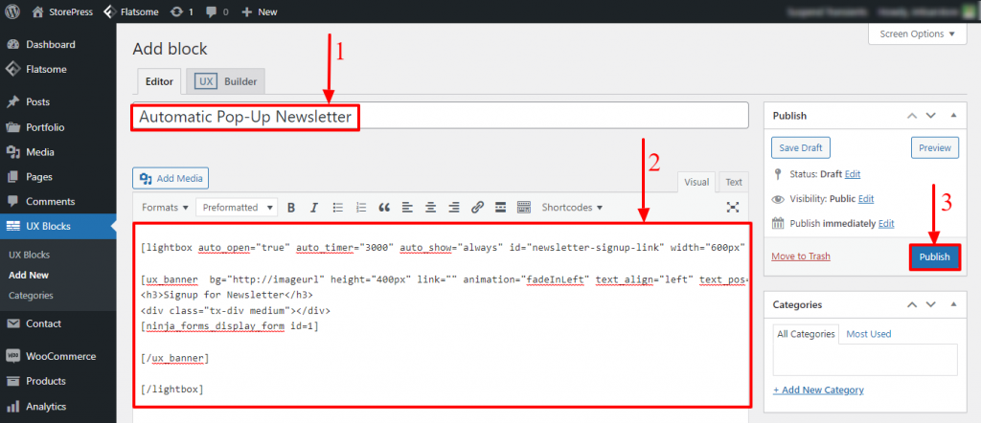981x423 pixels.
Task: Open the Preformatted style dropdown
Action: pos(237,207)
